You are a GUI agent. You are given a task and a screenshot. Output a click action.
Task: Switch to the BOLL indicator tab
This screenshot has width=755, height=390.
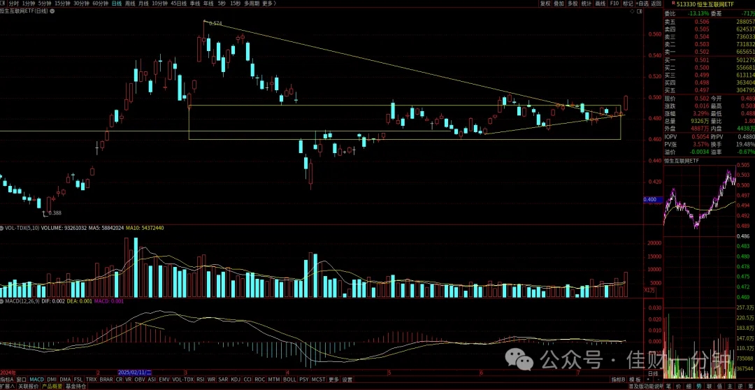click(x=289, y=380)
